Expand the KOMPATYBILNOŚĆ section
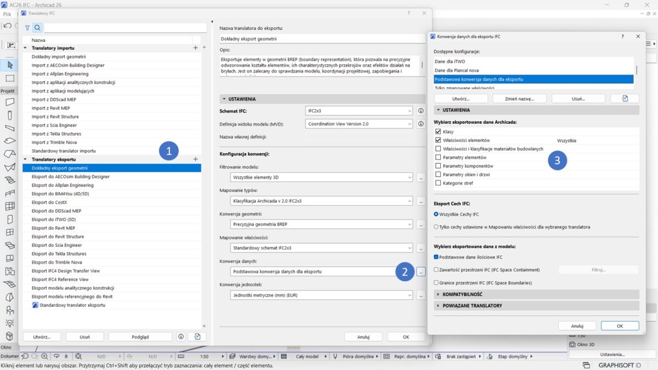The width and height of the screenshot is (658, 370). click(536, 295)
